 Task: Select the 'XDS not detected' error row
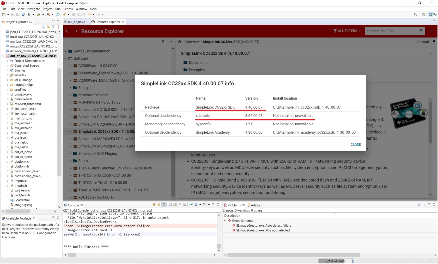(263, 230)
